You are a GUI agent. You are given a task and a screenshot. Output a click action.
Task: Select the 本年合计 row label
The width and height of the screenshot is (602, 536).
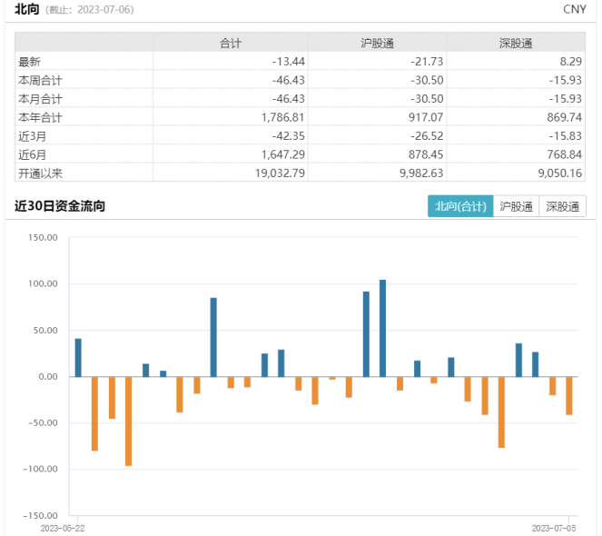pos(40,117)
